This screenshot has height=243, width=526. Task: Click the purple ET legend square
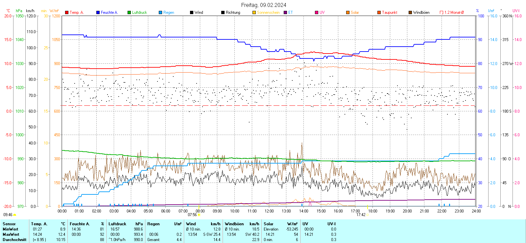pyautogui.click(x=285, y=12)
